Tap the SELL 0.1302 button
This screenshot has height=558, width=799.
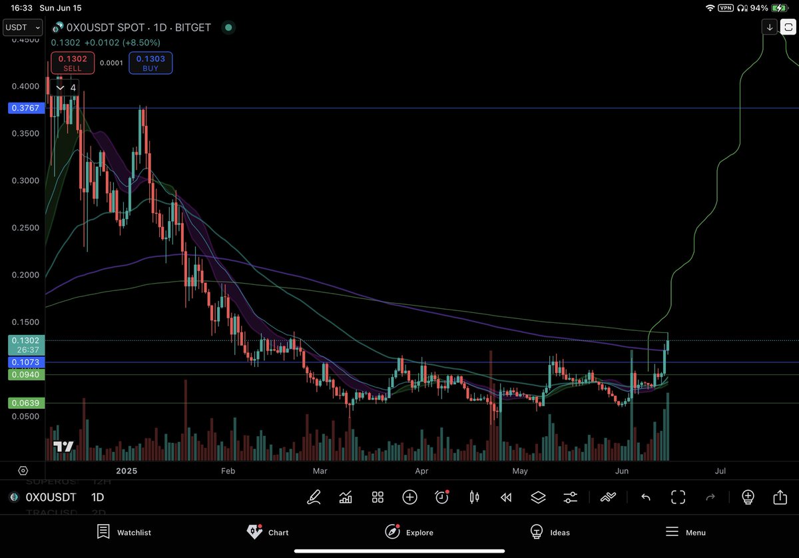[x=73, y=63]
